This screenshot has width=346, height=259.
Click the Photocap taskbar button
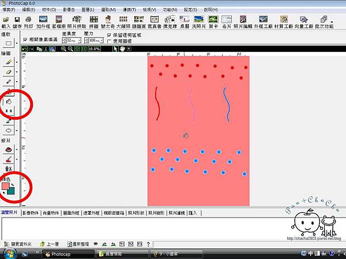(68, 254)
